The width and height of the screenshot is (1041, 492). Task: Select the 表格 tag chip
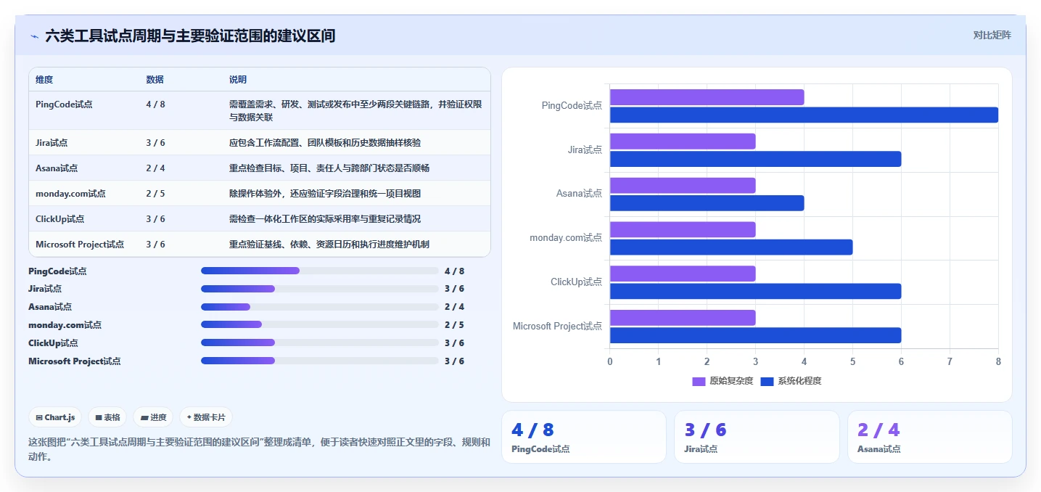pos(107,417)
